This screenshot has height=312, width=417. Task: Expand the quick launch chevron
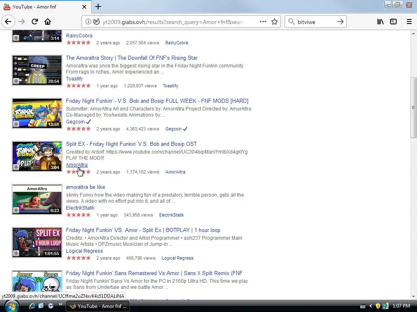[x=60, y=304]
